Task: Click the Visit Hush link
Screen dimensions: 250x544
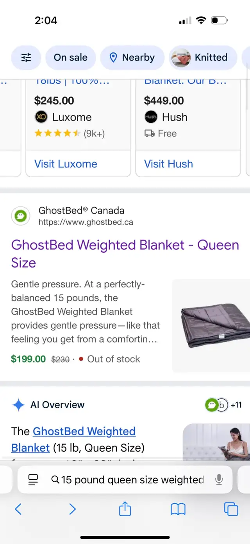Action: (x=168, y=164)
